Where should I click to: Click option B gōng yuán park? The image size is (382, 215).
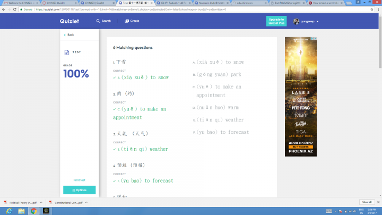[x=217, y=75]
